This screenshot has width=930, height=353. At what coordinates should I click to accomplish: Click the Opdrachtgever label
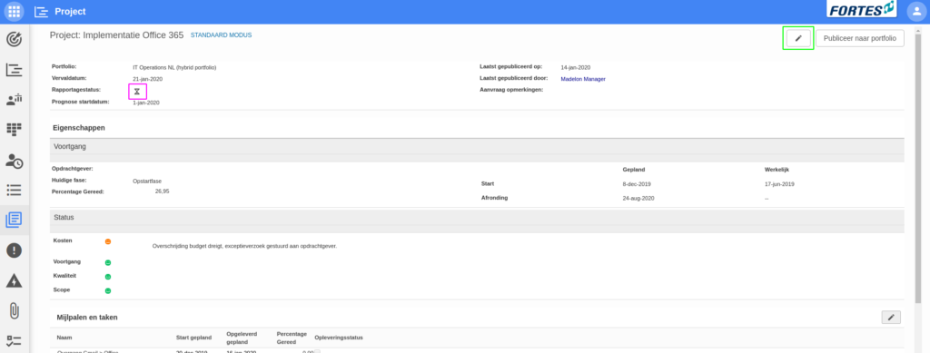(x=73, y=169)
